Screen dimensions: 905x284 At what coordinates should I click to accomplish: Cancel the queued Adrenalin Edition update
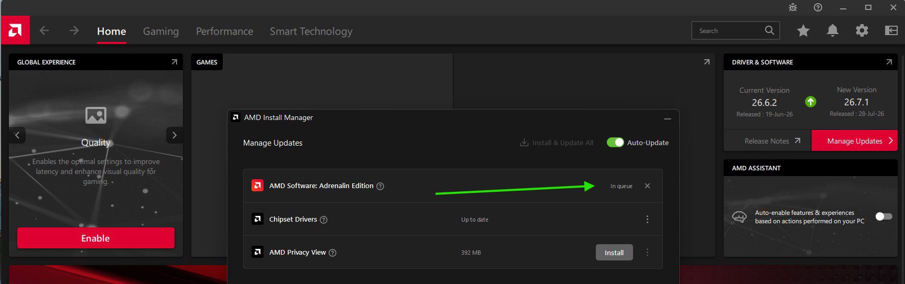(x=647, y=186)
